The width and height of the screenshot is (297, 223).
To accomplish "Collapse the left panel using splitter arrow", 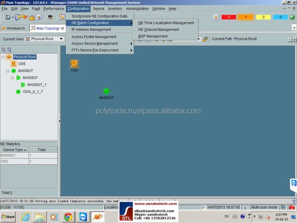I will coord(59,121).
